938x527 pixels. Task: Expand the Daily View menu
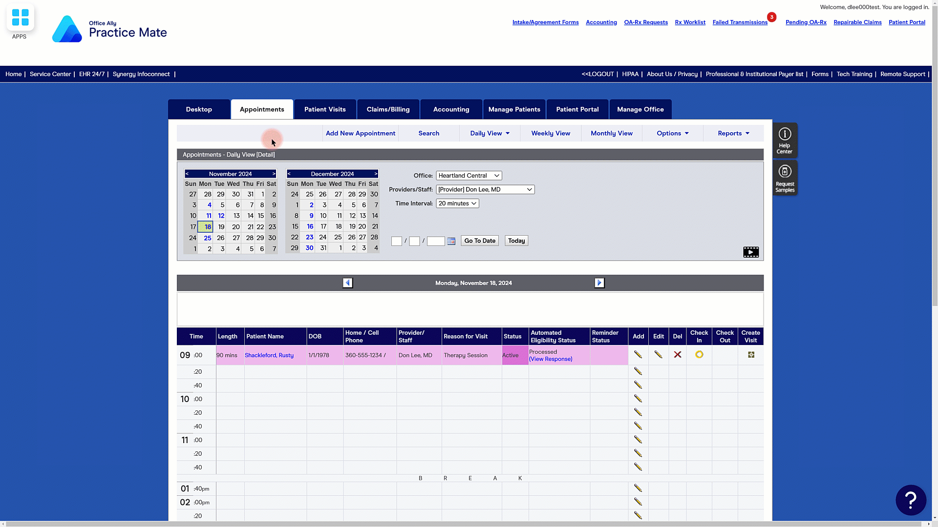click(490, 133)
